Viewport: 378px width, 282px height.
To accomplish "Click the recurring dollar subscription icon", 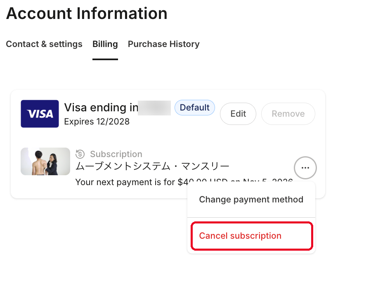I will click(80, 154).
